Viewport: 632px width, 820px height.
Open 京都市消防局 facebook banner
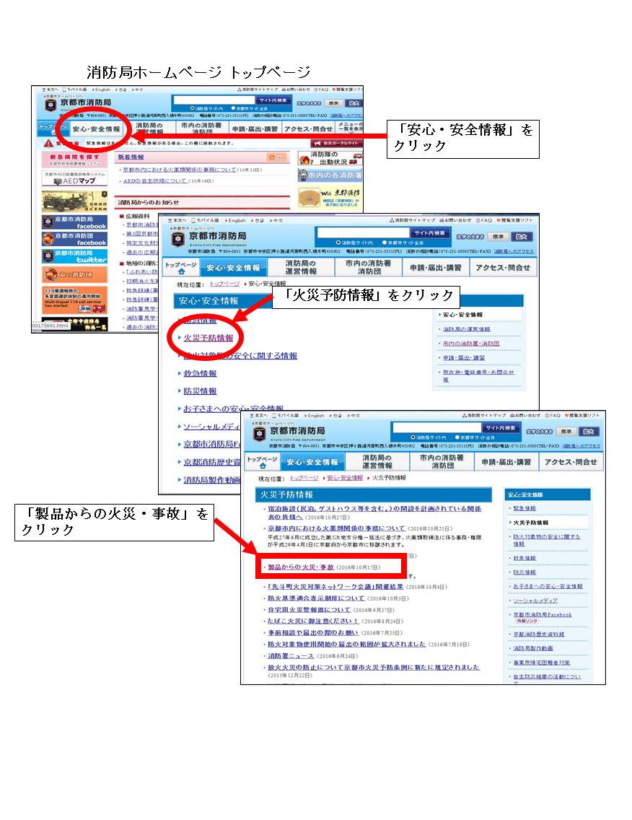point(75,222)
